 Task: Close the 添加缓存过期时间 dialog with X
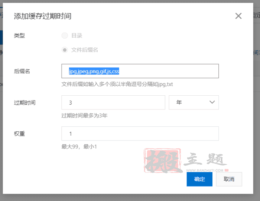[x=238, y=16]
